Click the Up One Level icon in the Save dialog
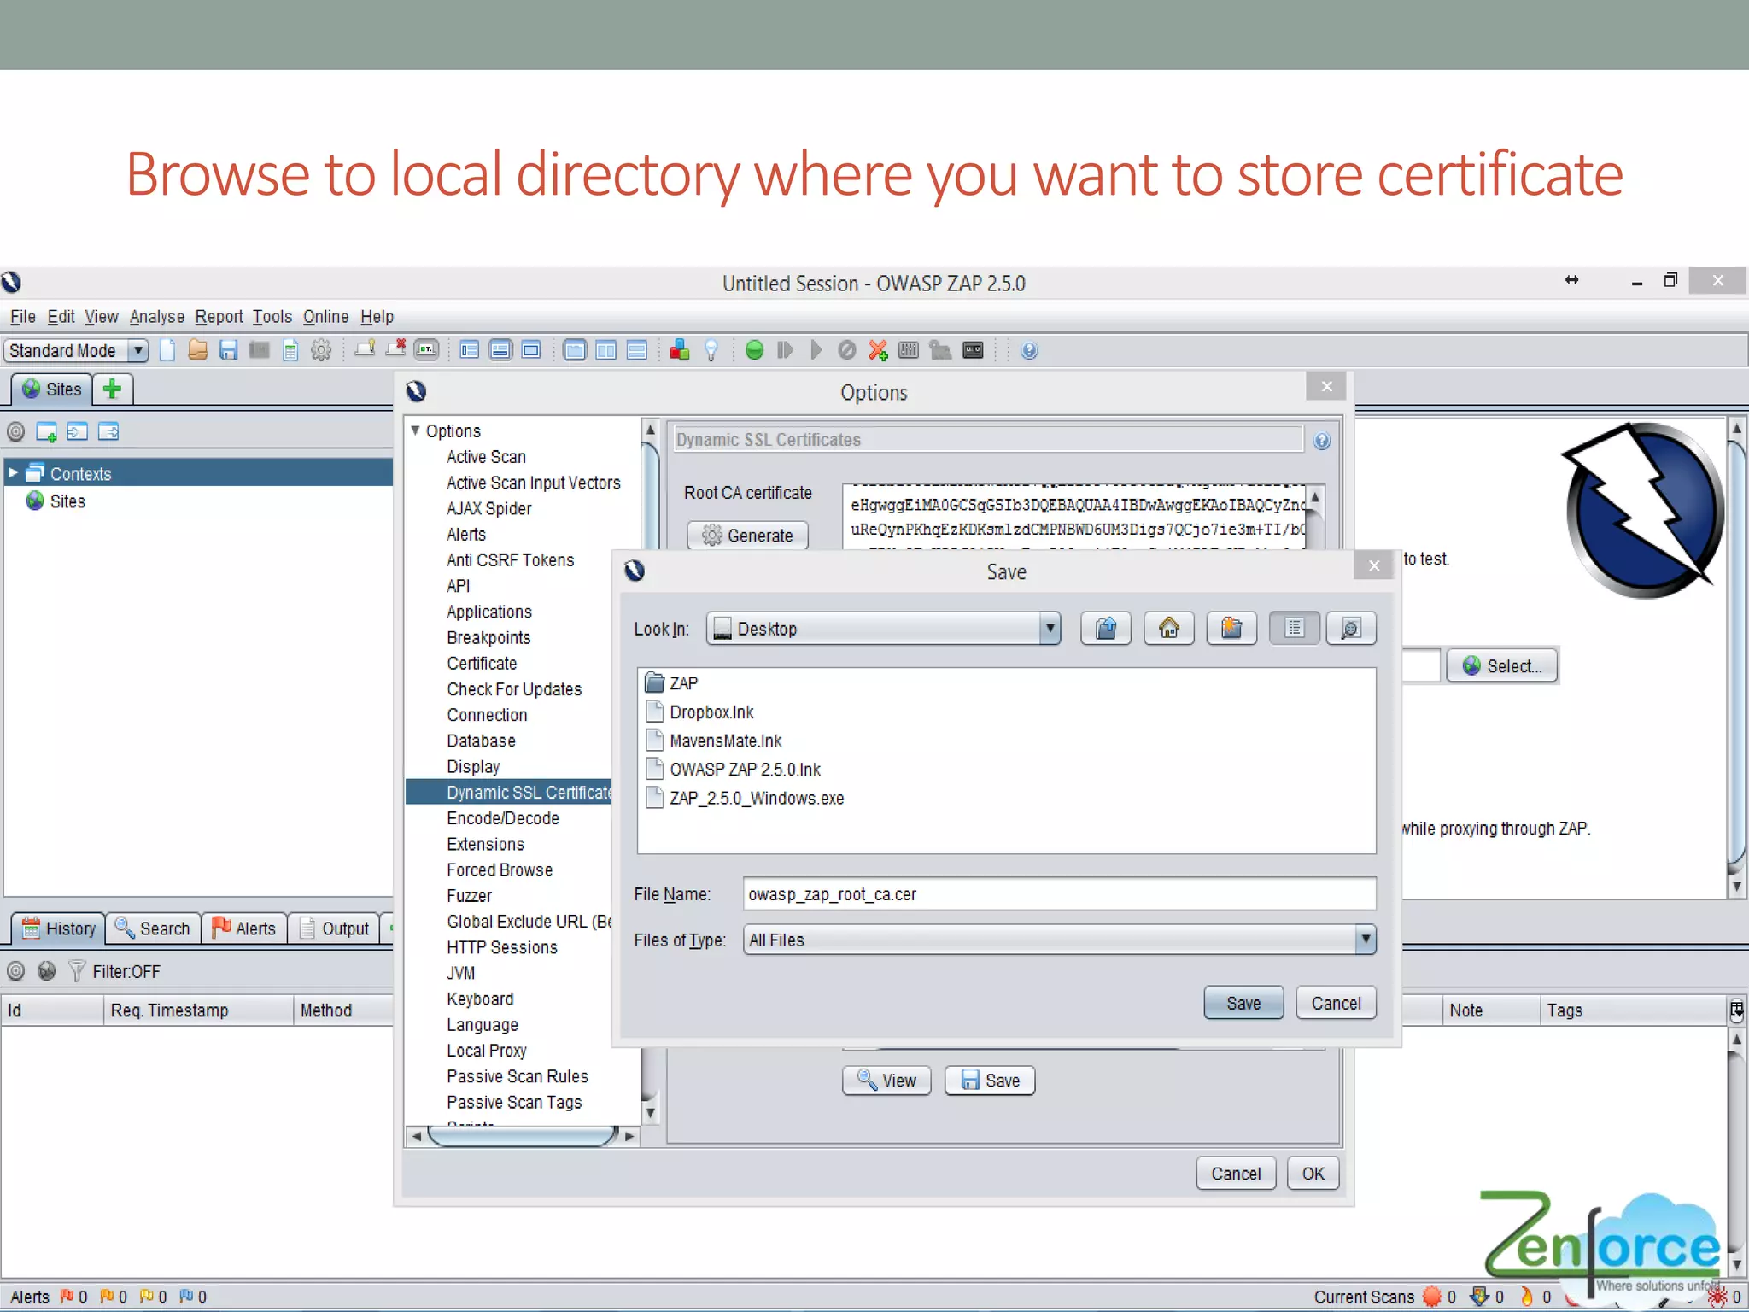This screenshot has width=1749, height=1312. point(1106,629)
